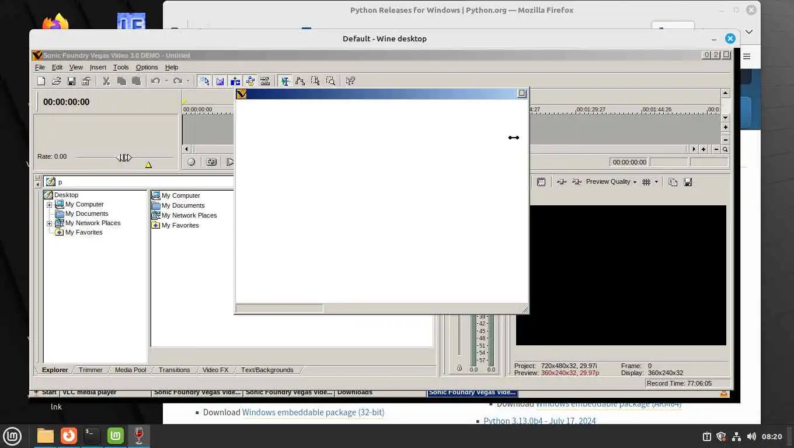Save project using the floppy disk icon
This screenshot has width=794, height=448.
click(x=71, y=81)
